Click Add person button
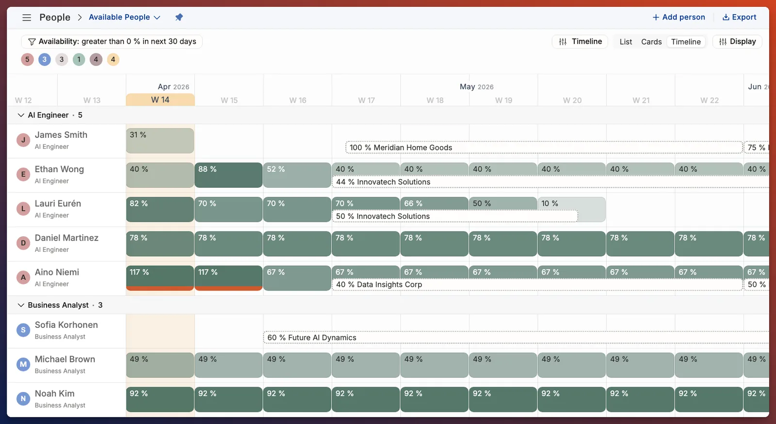776x424 pixels. pyautogui.click(x=679, y=17)
